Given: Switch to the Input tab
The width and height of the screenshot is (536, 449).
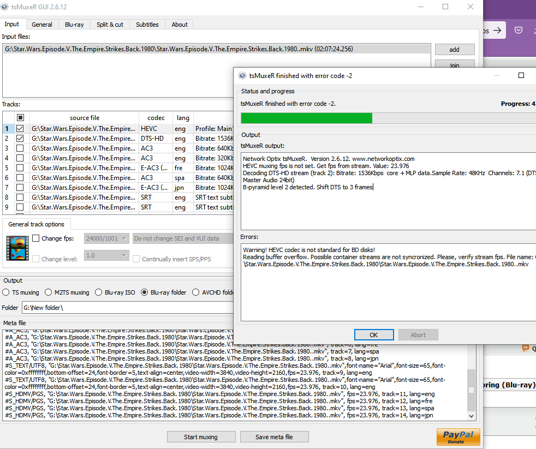Looking at the screenshot, I should (11, 24).
